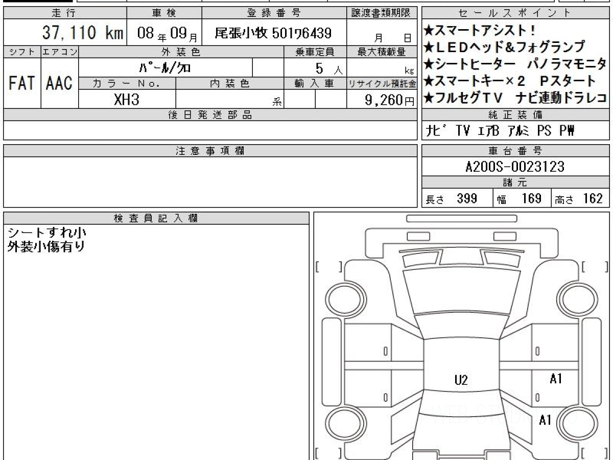The width and height of the screenshot is (613, 460).
Task: Select equipment list ナビ TV エアB アルミ PS PW
Action: tap(500, 131)
